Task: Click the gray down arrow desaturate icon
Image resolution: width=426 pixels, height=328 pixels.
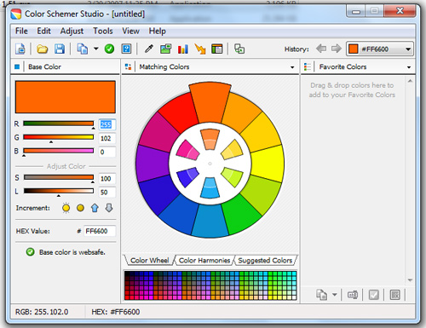Action: [x=109, y=208]
